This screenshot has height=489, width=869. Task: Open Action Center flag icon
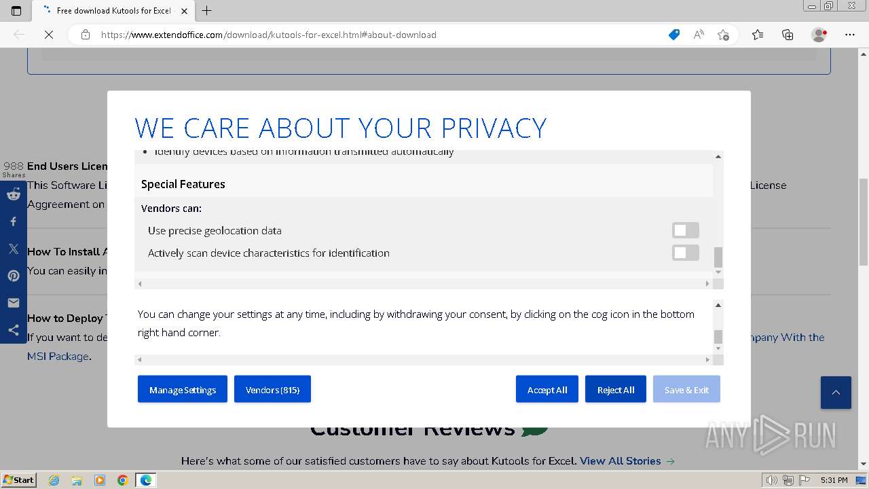tap(803, 480)
